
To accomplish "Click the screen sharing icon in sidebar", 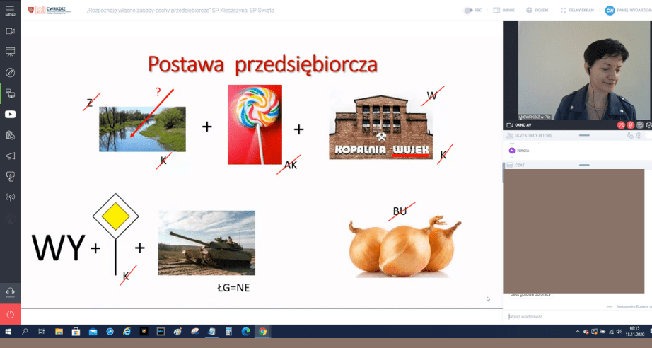I will click(x=10, y=93).
